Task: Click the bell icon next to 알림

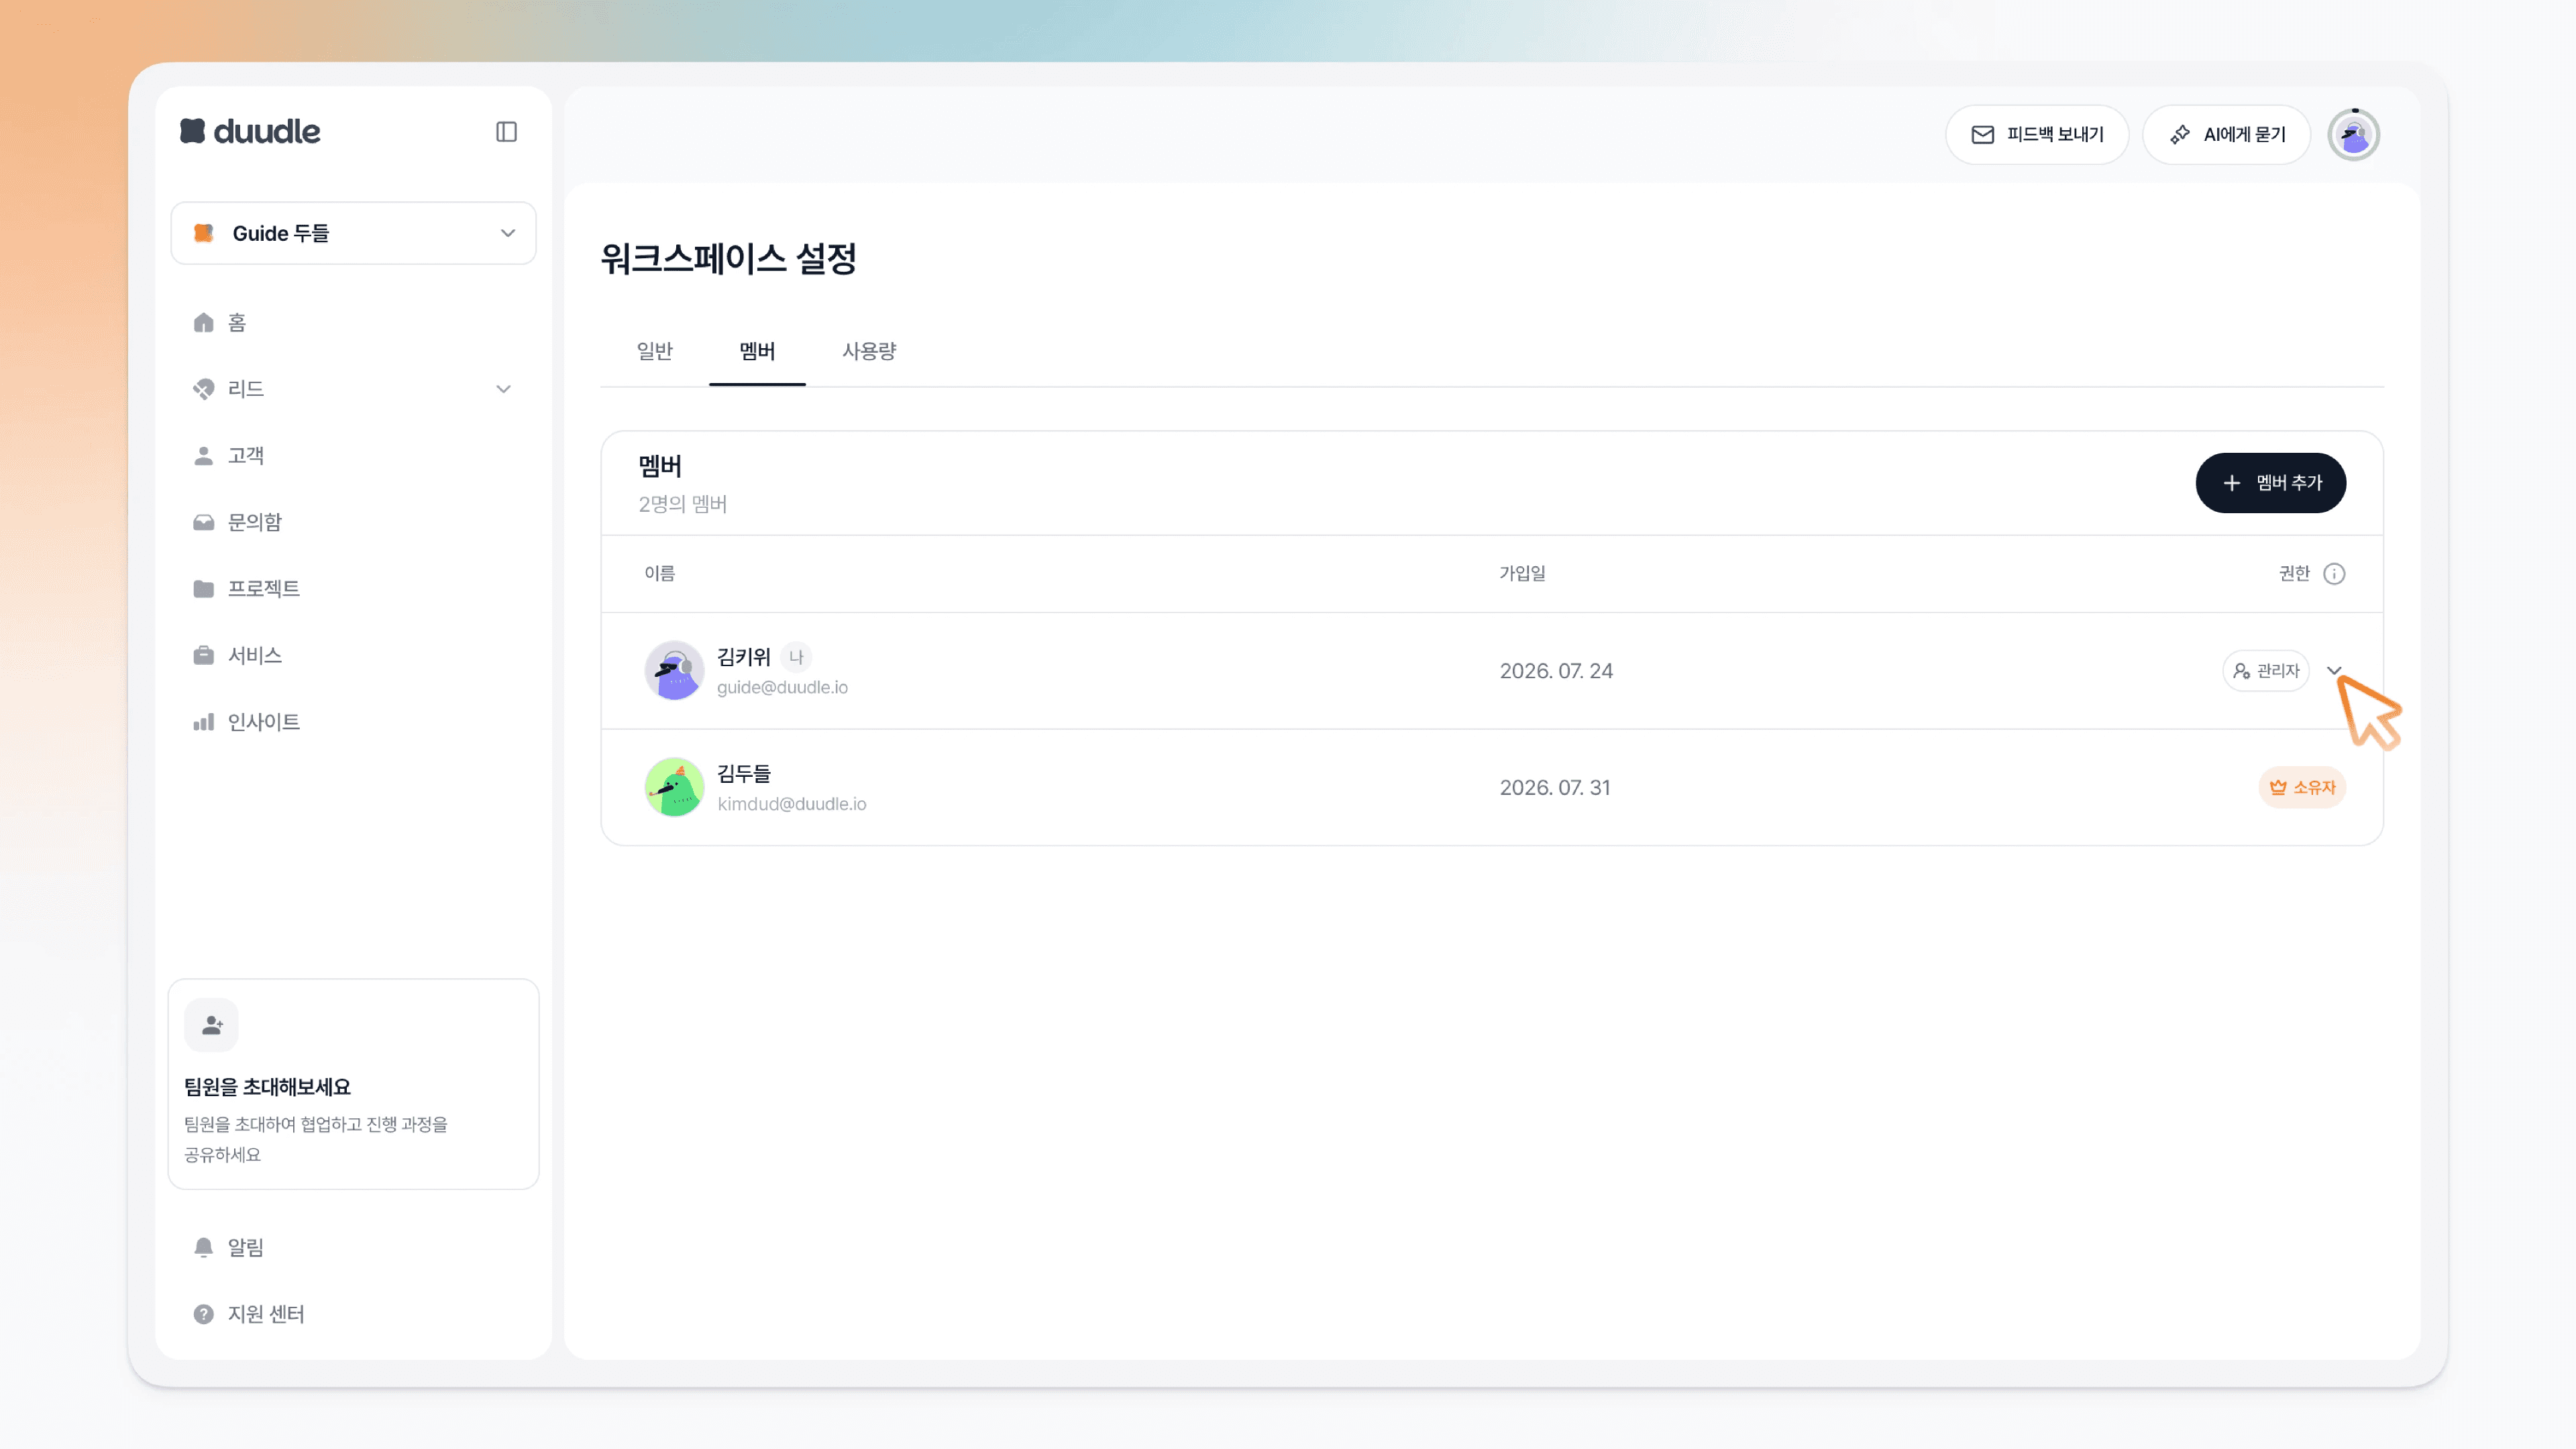Action: click(203, 1247)
